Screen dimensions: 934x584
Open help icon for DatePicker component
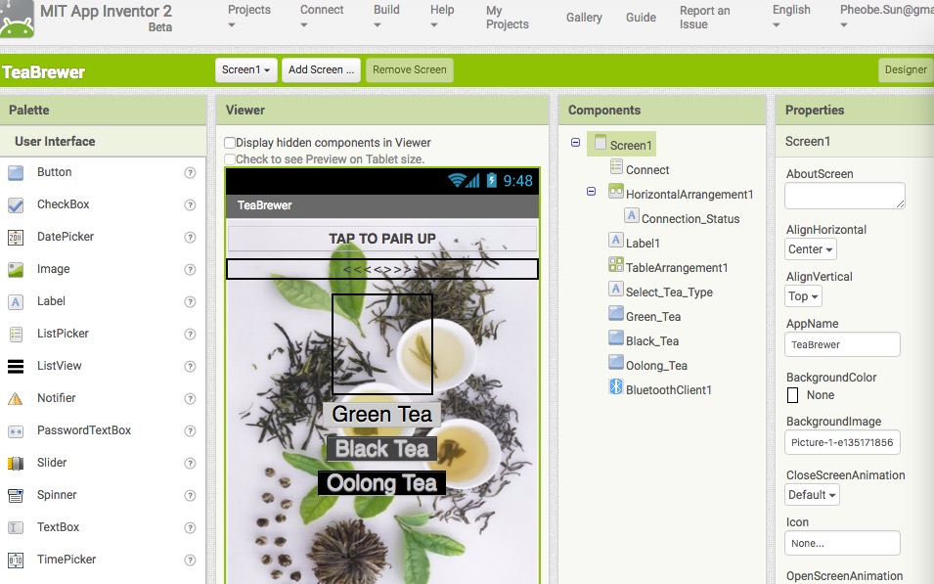[x=190, y=237]
